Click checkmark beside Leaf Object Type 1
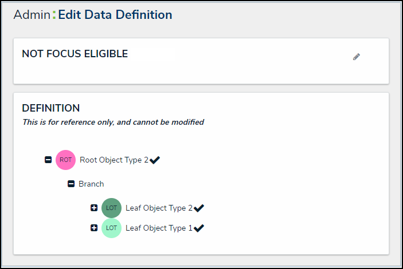 pos(199,228)
